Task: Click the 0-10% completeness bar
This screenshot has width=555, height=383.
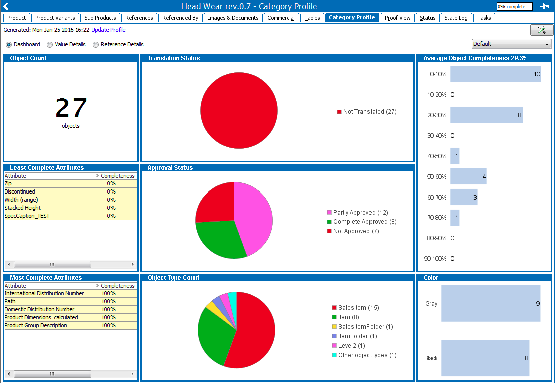Action: 495,74
